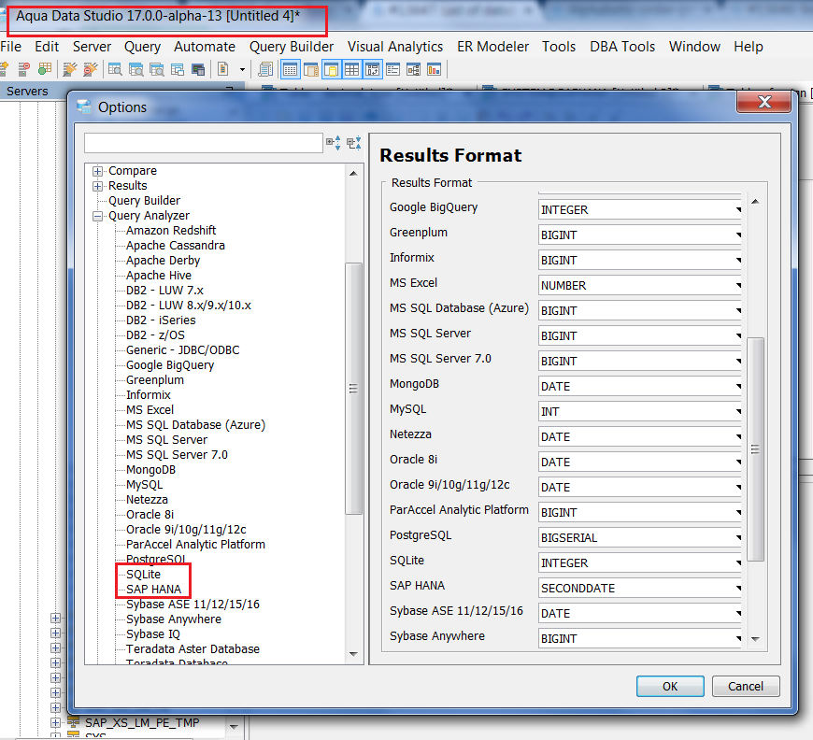Click the Options search input field

click(204, 143)
